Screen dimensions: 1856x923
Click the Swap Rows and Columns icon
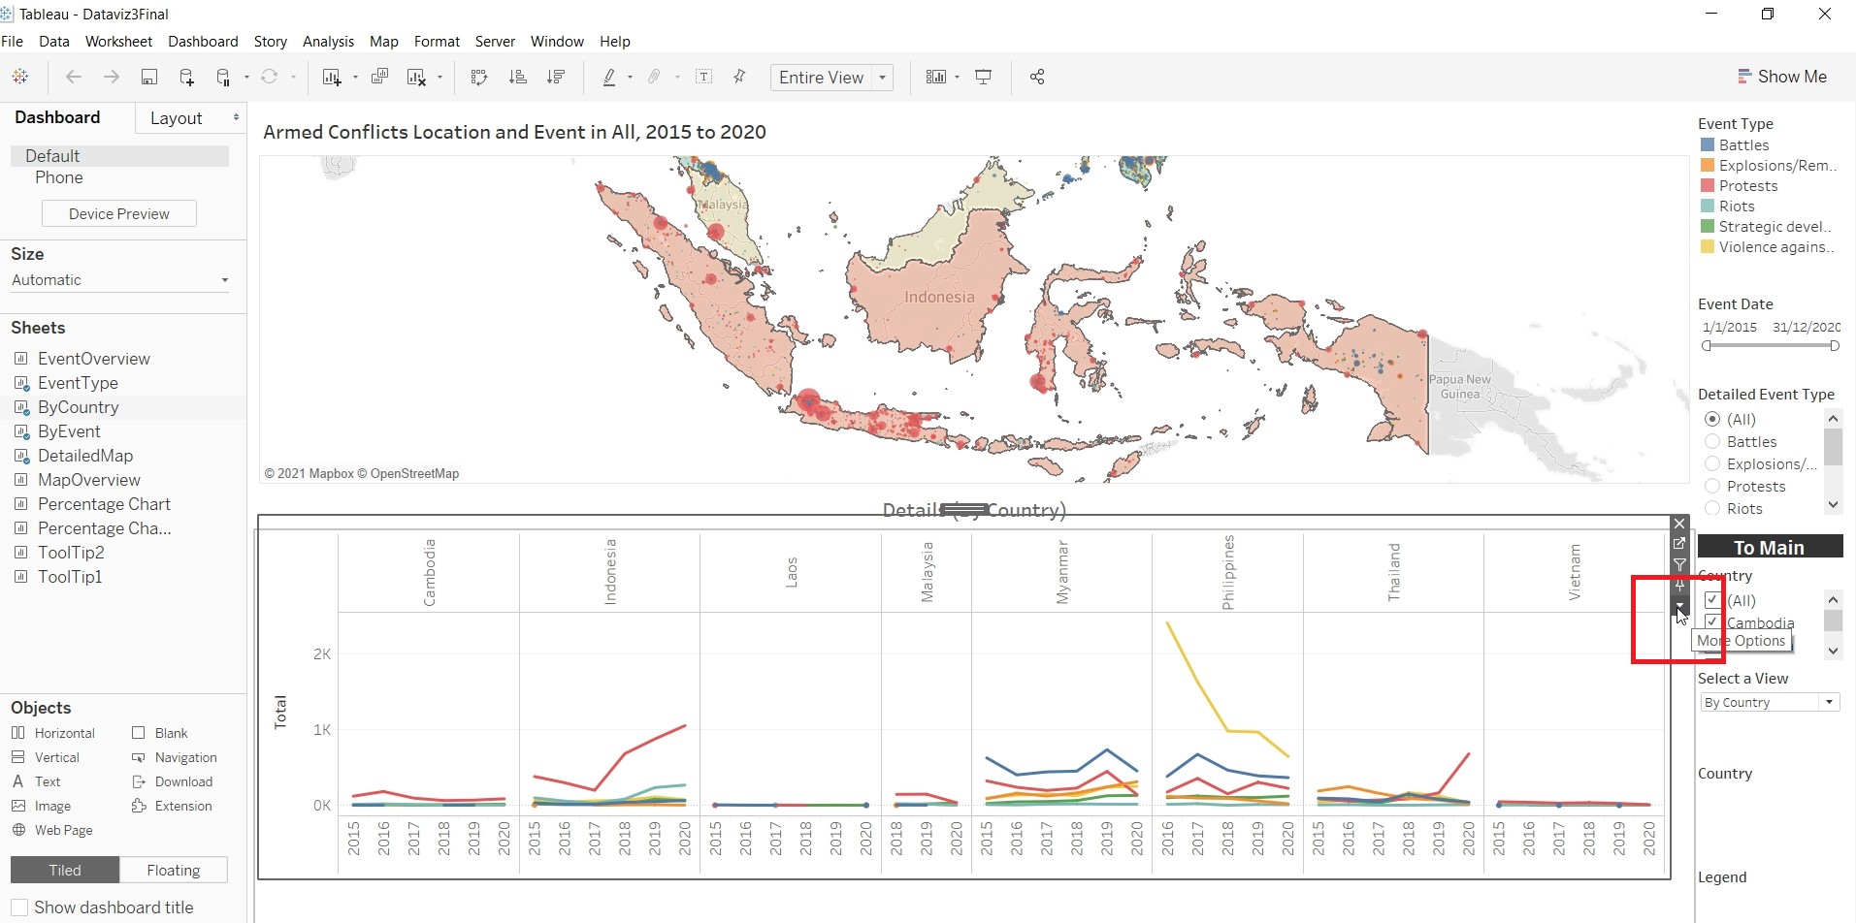point(478,78)
